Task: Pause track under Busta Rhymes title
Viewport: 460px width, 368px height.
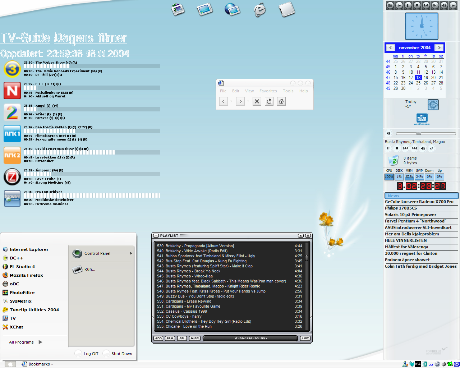Action: (x=388, y=148)
